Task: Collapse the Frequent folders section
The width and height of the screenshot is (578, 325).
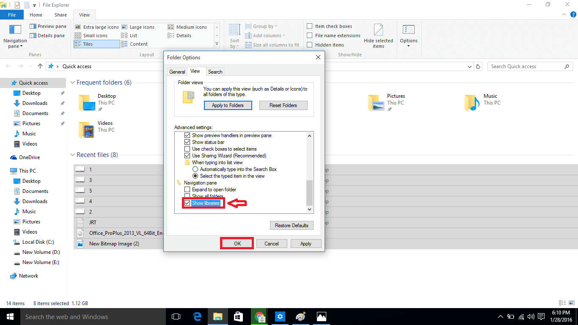Action: (72, 82)
